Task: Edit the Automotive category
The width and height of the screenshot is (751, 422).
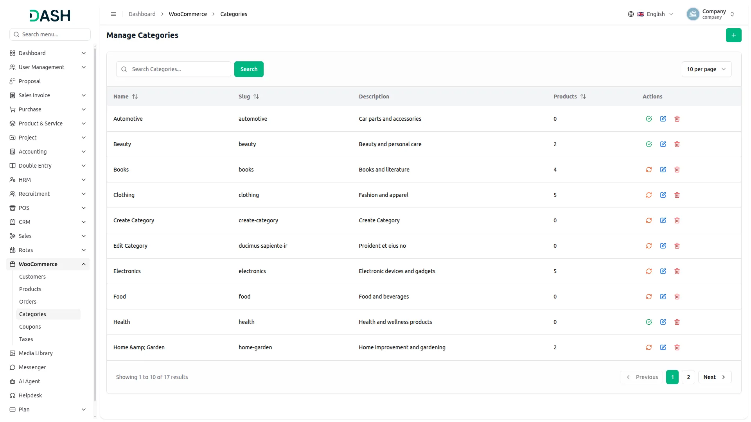Action: [663, 119]
